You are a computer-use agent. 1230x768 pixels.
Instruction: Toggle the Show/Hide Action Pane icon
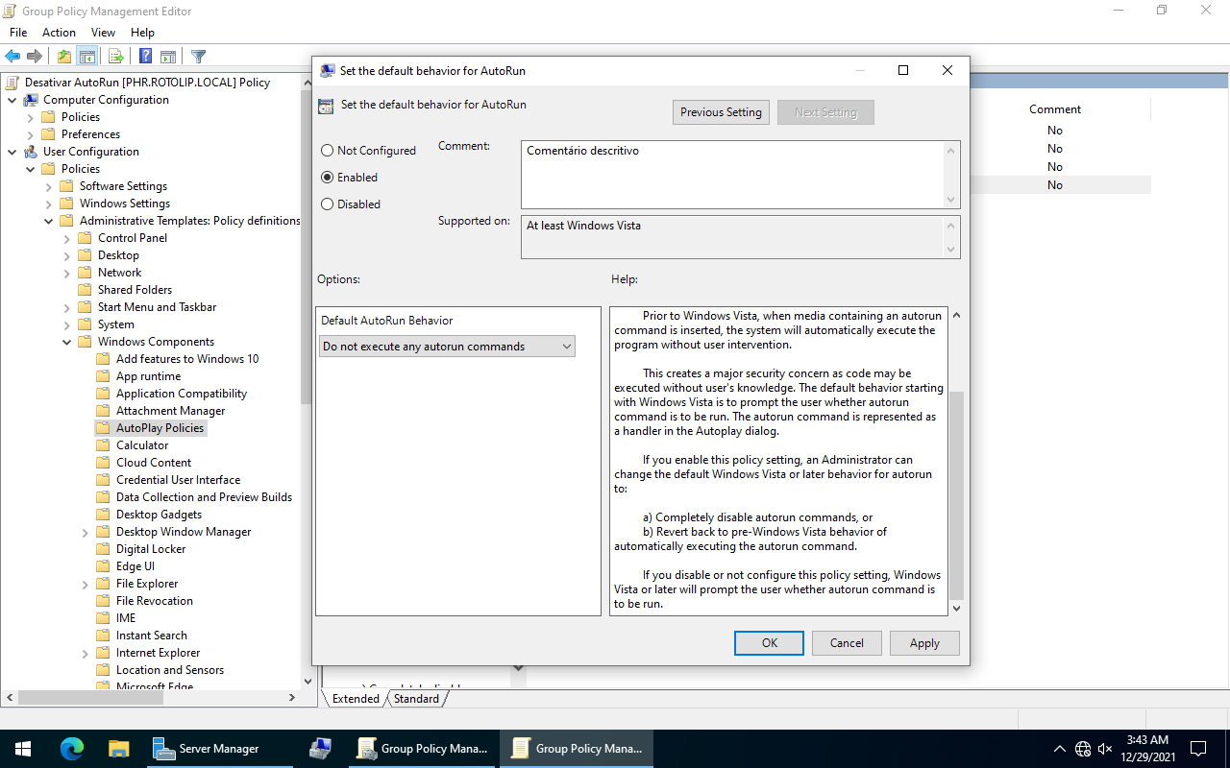168,57
